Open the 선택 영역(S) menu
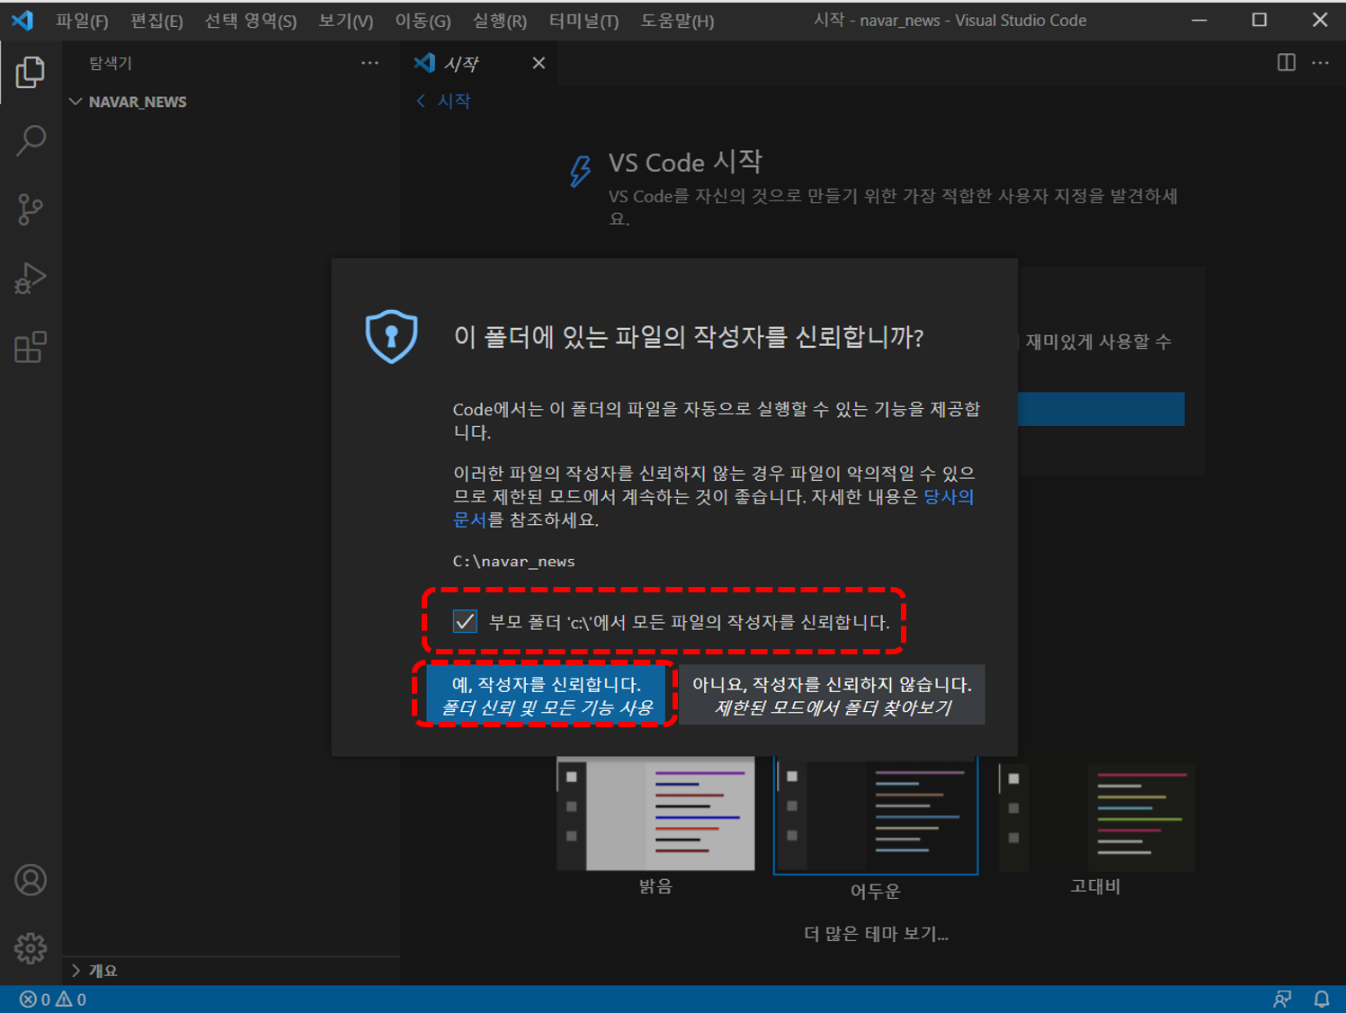1346x1013 pixels. 251,21
